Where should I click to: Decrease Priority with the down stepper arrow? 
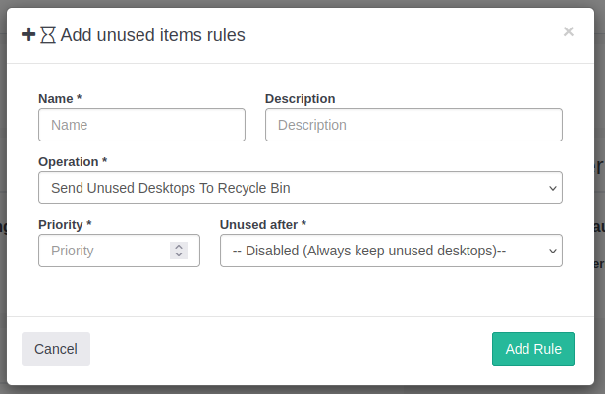pos(179,255)
